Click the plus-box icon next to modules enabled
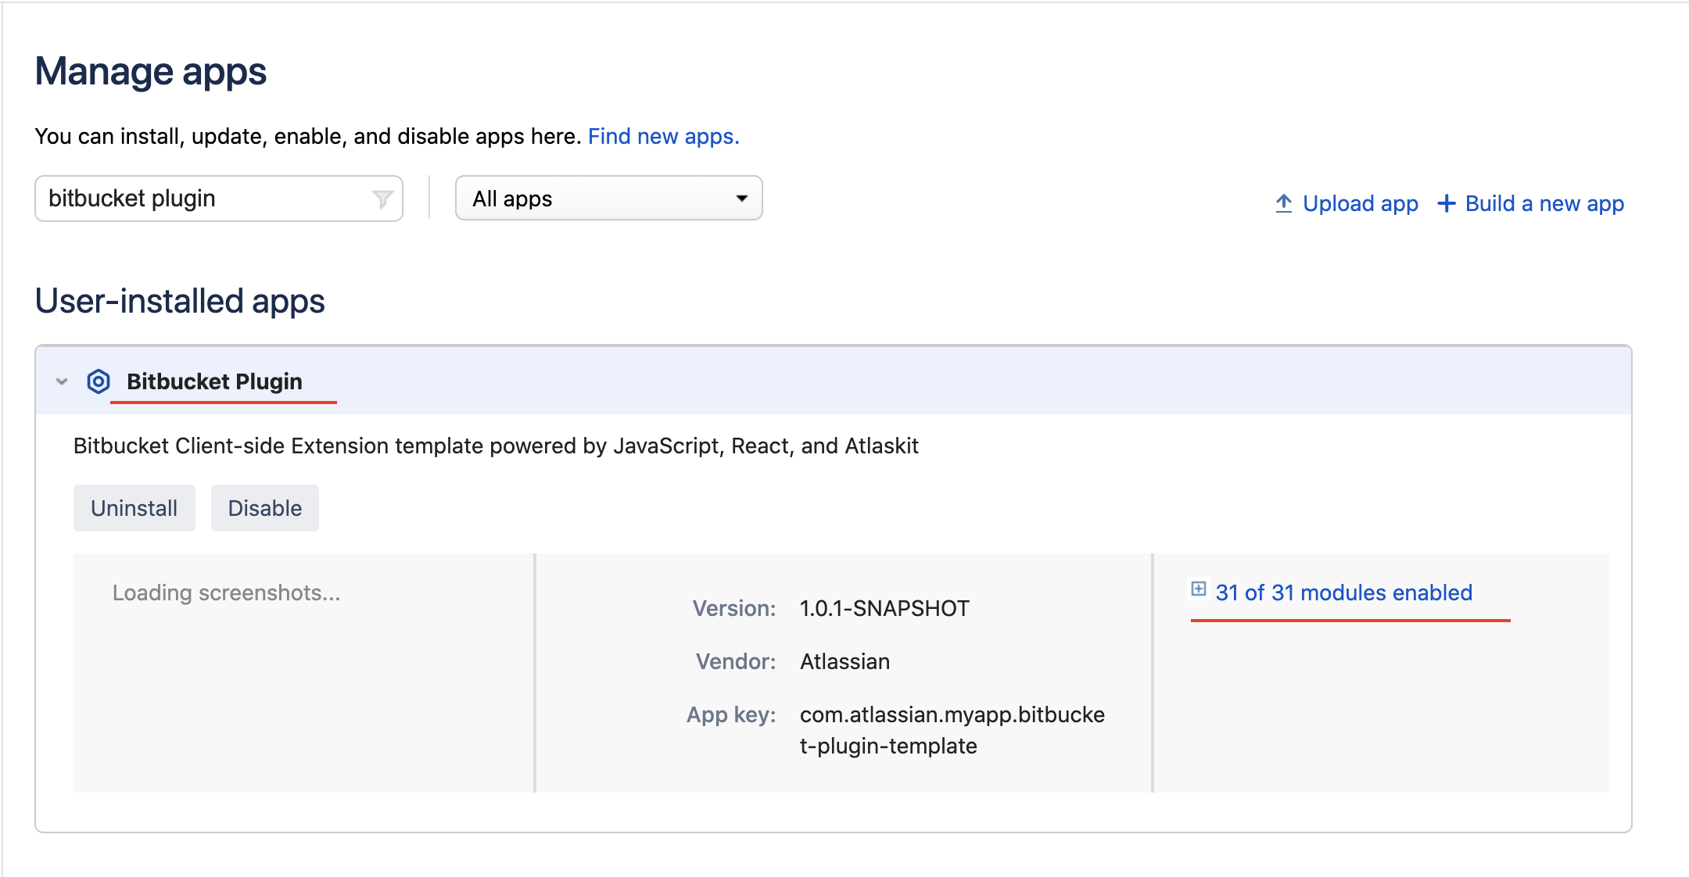The width and height of the screenshot is (1689, 877). coord(1198,589)
